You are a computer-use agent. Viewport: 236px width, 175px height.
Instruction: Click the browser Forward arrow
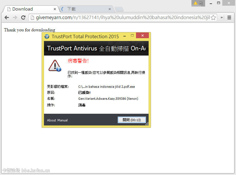[15, 18]
